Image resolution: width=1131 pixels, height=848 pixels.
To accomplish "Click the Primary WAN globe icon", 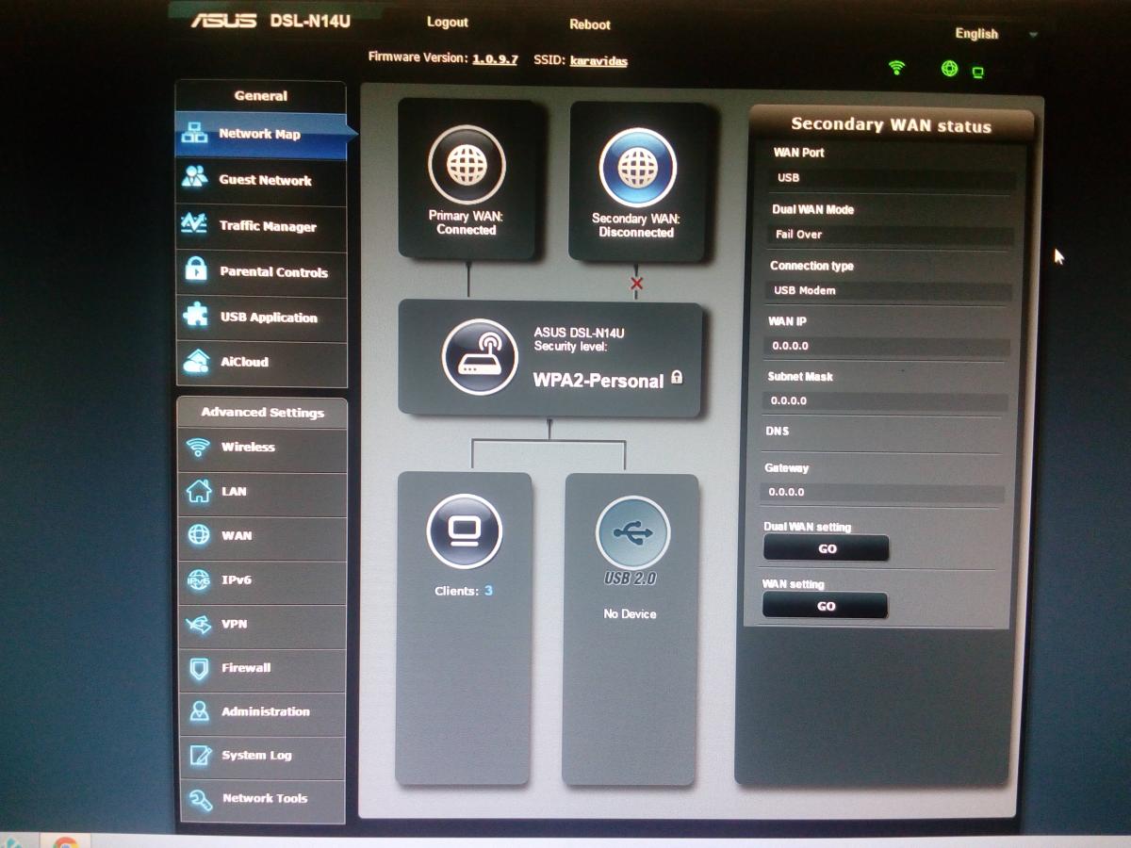I will pos(467,166).
